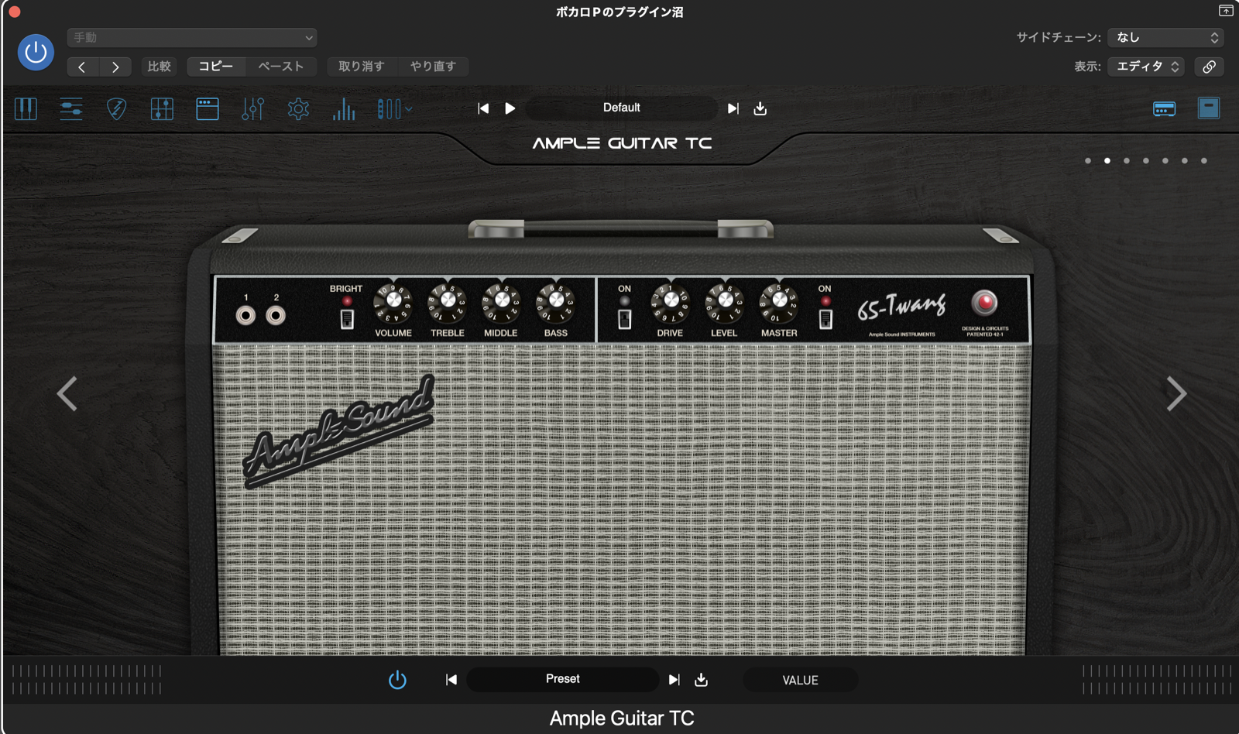Open the サイドチェーン dropdown set to なし
The height and width of the screenshot is (734, 1239).
[x=1166, y=37]
